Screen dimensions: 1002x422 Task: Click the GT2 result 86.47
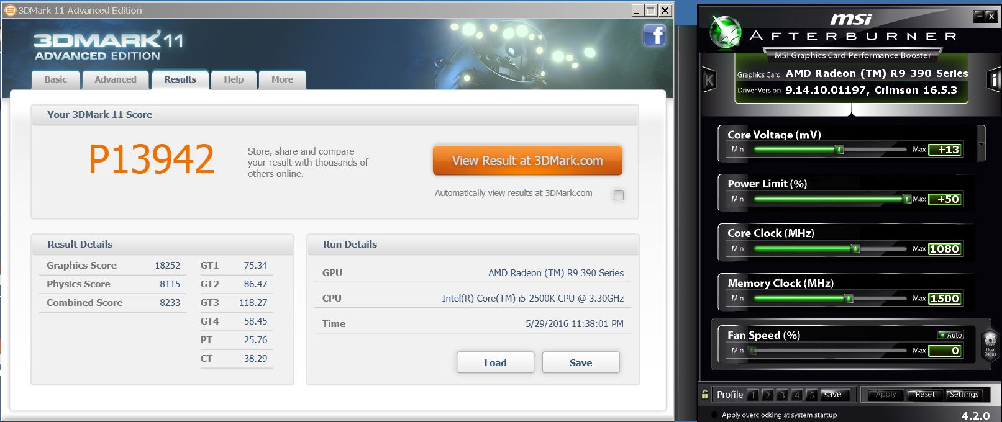[x=255, y=284]
